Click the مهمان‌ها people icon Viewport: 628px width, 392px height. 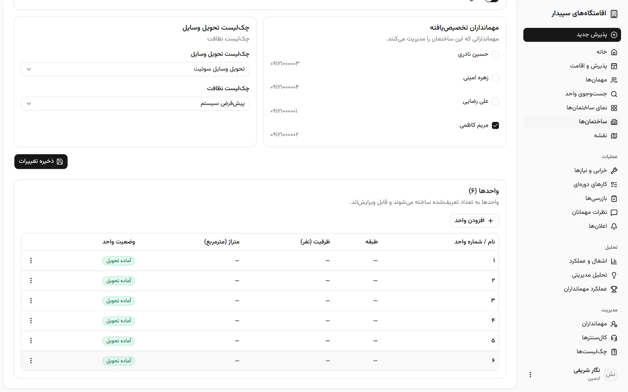(614, 80)
